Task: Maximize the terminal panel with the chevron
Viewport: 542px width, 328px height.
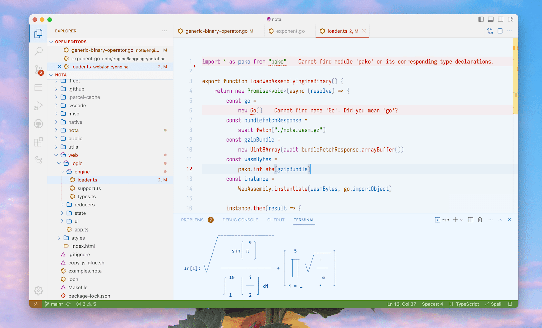Action: [x=500, y=220]
